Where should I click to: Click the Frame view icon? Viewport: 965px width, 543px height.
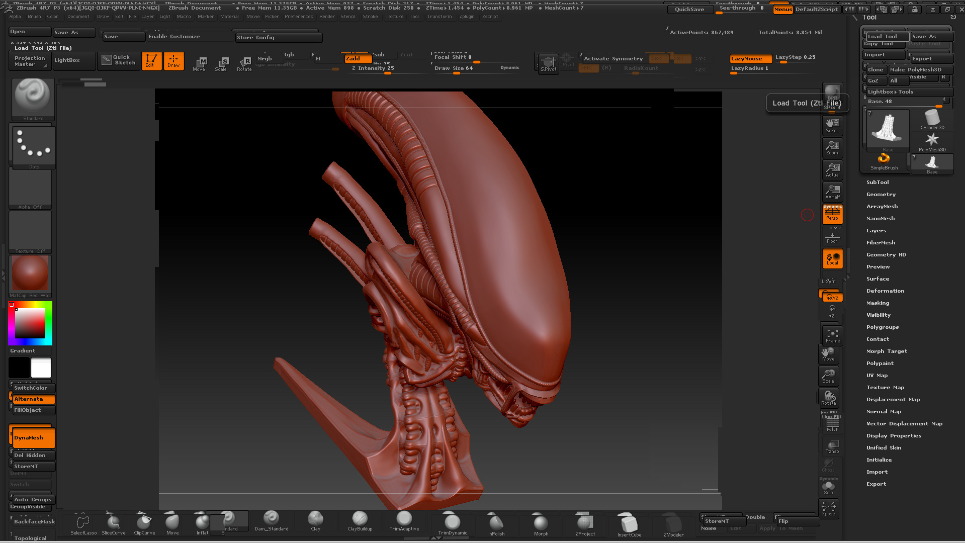tap(832, 336)
